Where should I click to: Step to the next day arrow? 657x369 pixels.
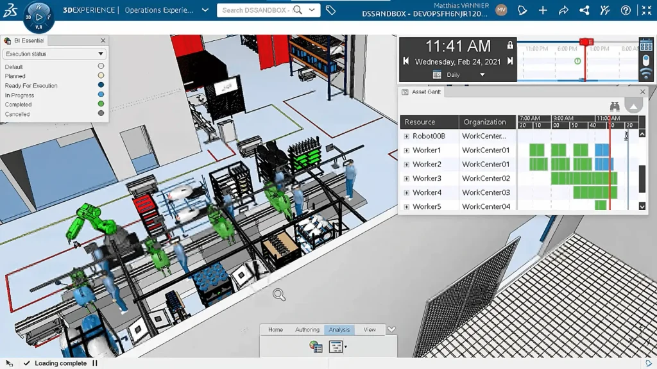pyautogui.click(x=510, y=61)
